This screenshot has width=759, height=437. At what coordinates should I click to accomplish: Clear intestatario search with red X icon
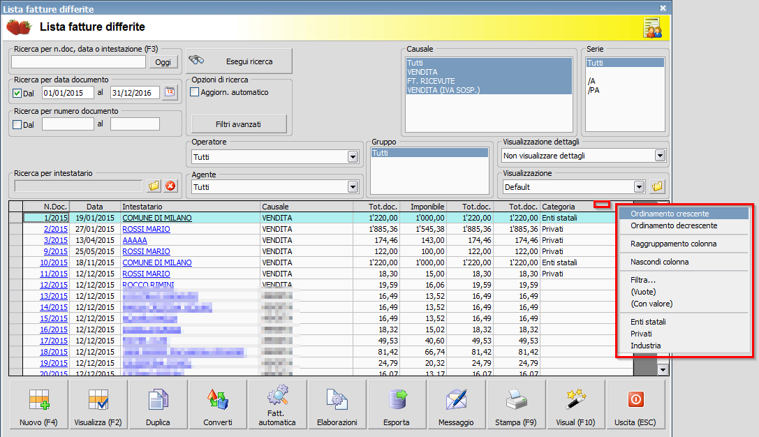[x=170, y=186]
